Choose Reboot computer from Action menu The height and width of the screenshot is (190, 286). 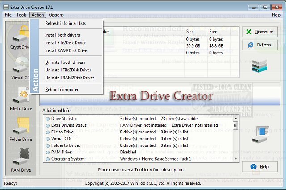(71, 90)
